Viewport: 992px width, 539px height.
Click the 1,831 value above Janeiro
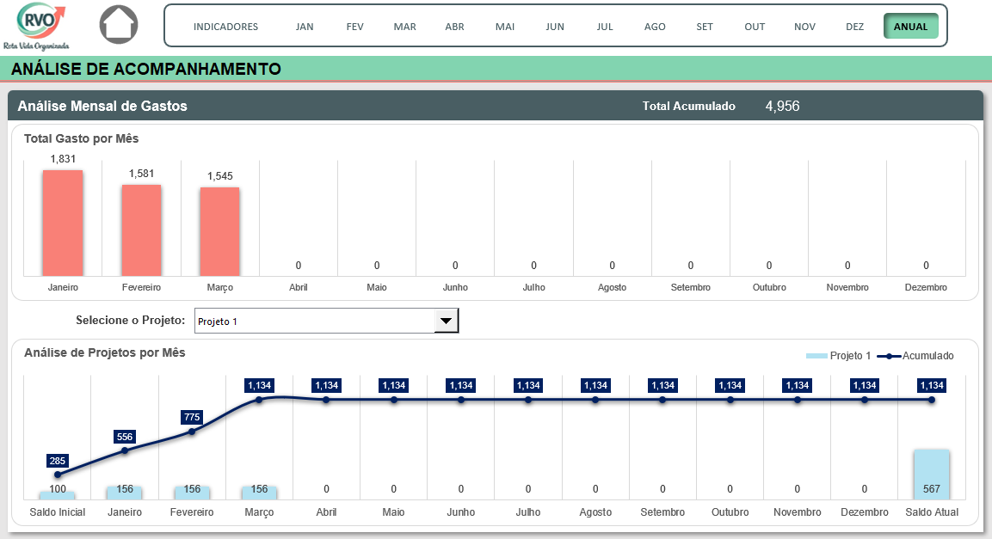tap(63, 158)
